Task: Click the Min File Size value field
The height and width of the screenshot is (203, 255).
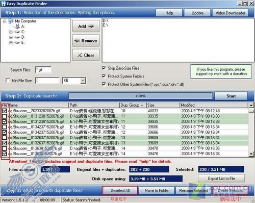Action: (x=47, y=81)
